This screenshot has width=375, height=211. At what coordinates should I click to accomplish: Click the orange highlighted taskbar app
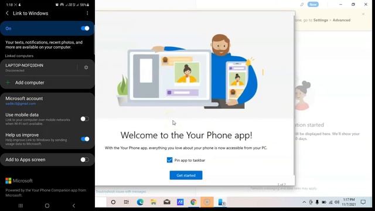(207, 202)
